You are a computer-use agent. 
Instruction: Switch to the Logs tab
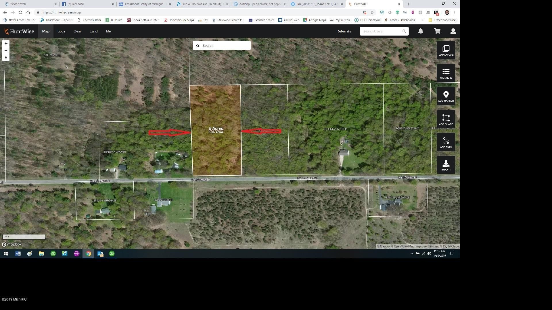(61, 31)
